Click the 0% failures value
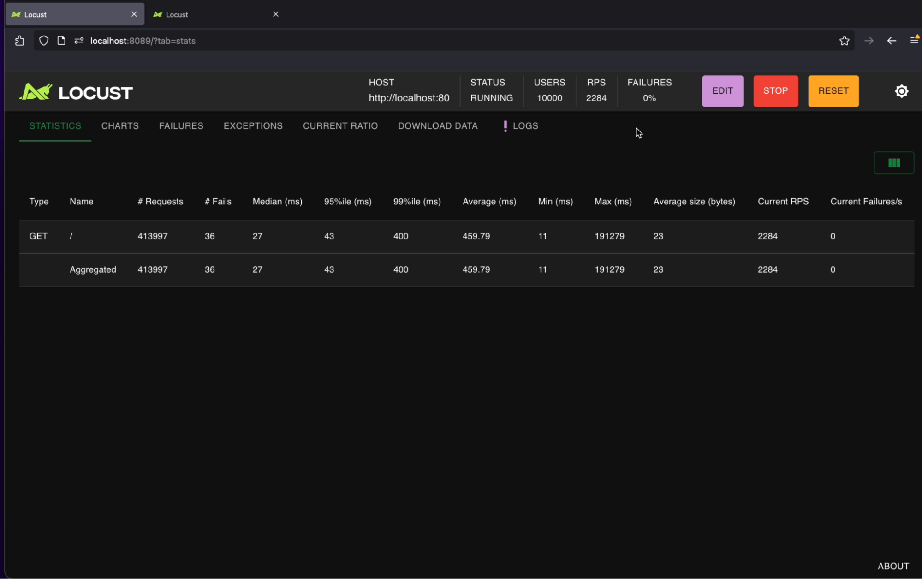922x579 pixels. (x=649, y=98)
